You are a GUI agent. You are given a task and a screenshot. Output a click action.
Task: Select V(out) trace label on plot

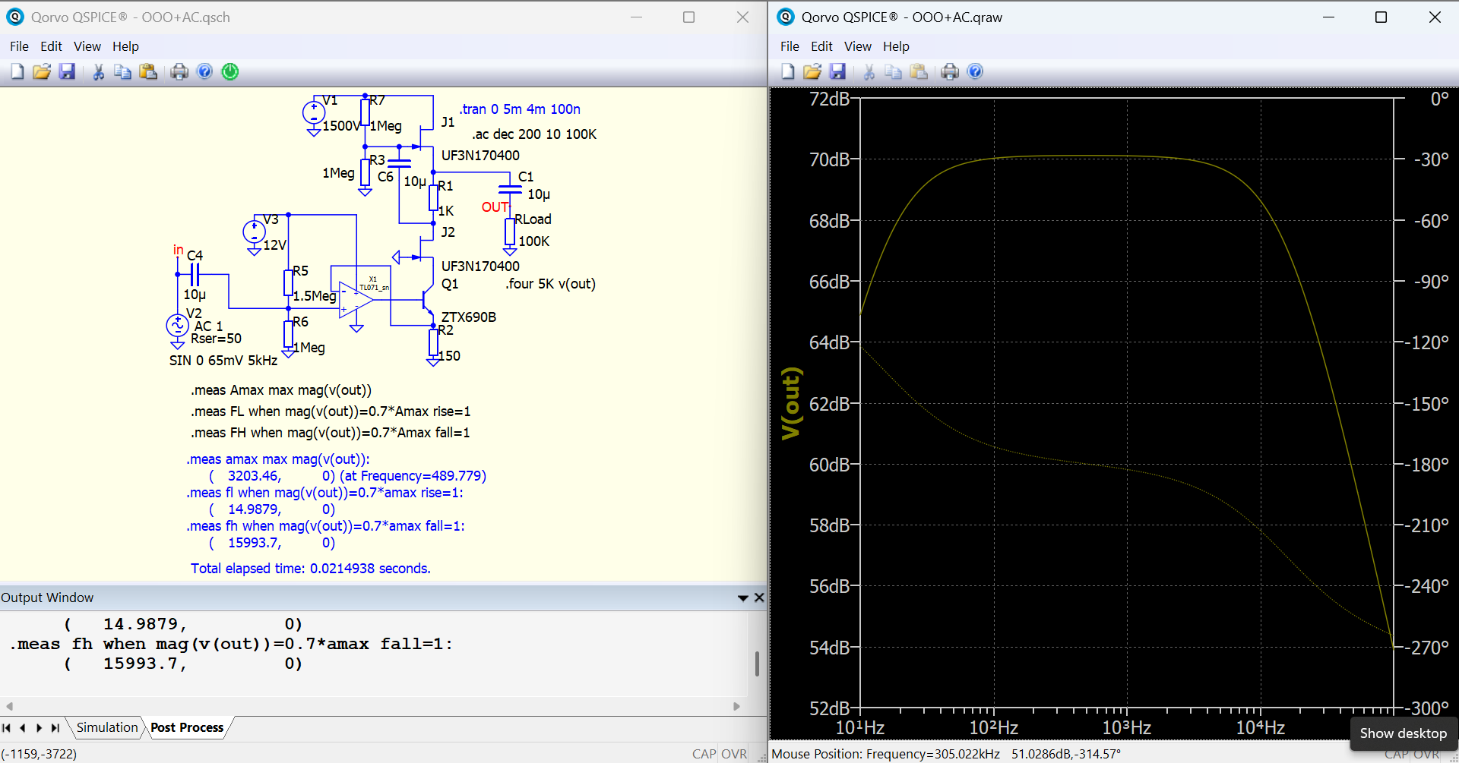[791, 403]
